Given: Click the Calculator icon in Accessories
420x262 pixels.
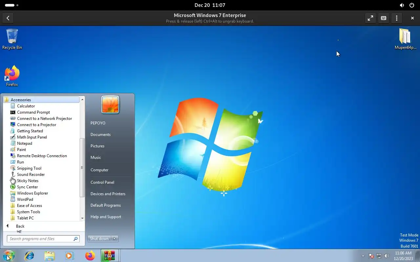Looking at the screenshot, I should click(13, 106).
